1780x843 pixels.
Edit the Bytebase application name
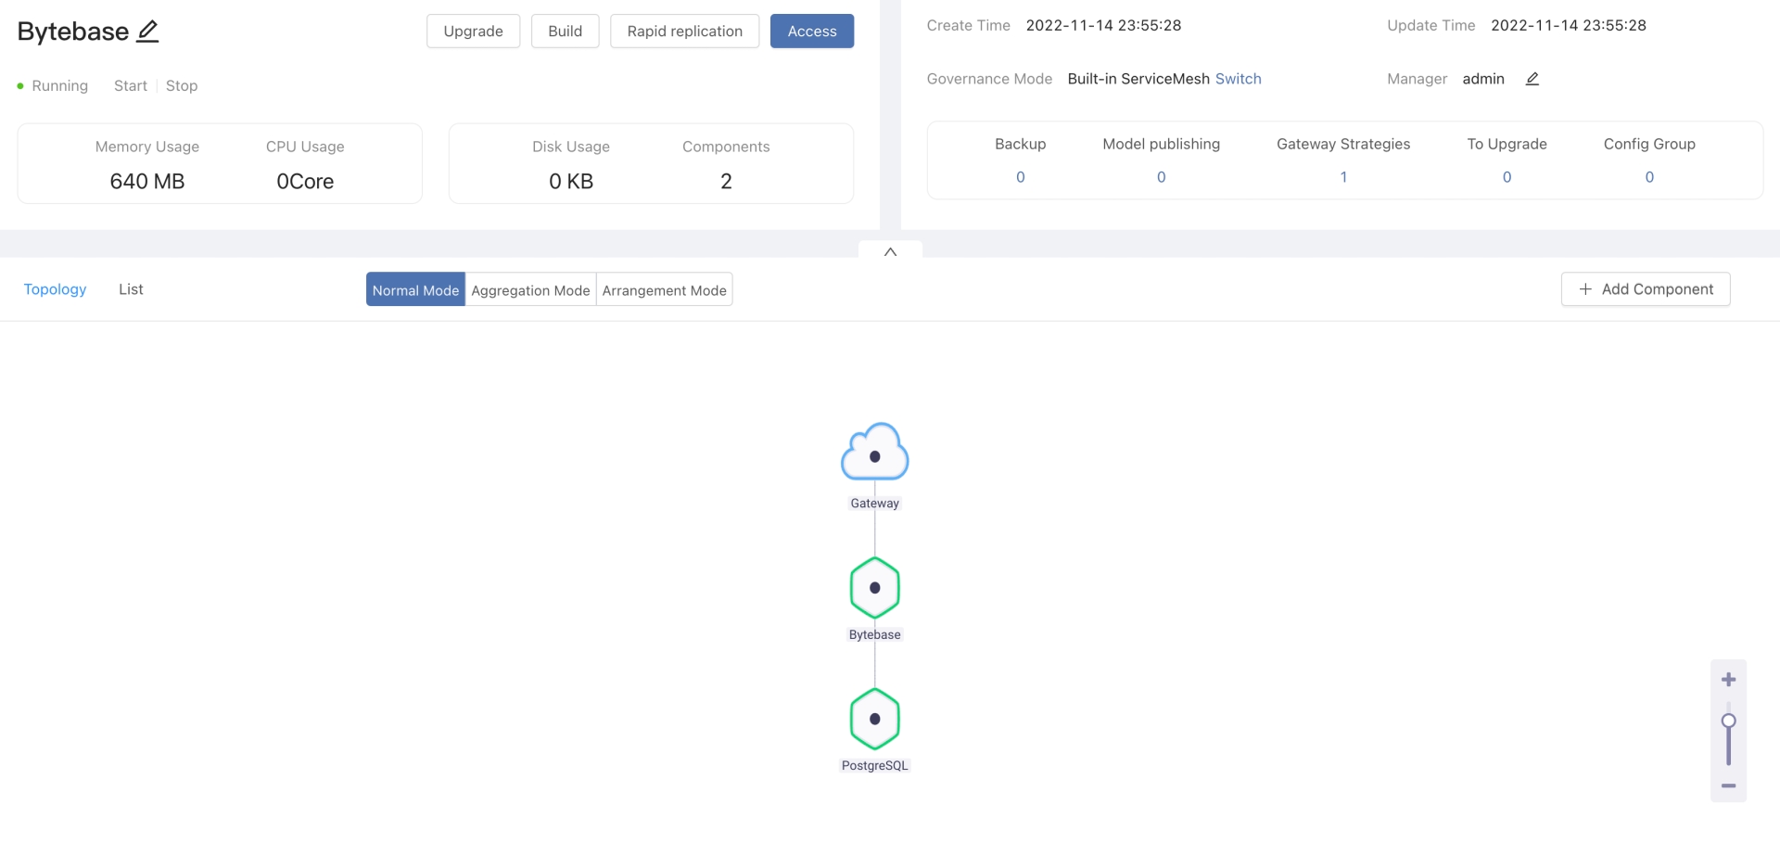click(x=148, y=32)
